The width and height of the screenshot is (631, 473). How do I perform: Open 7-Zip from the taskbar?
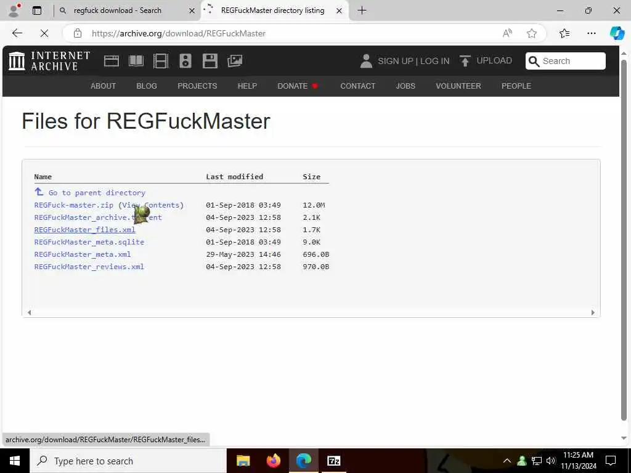coord(333,461)
